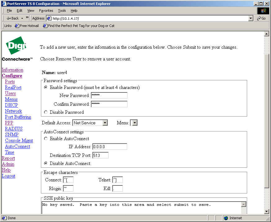The image size is (271, 222).
Task: Expand the Menu dropdown list
Action: point(134,123)
